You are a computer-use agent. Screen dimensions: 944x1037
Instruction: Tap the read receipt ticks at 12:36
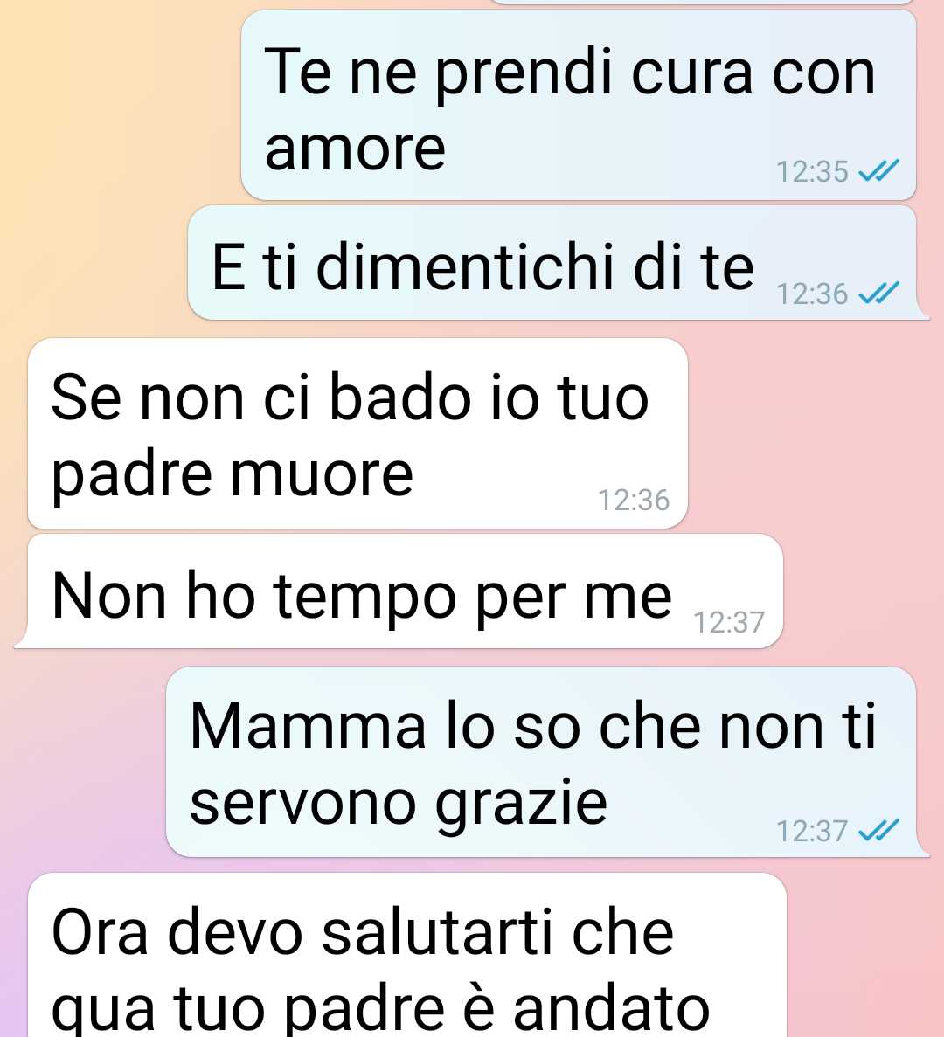click(x=878, y=293)
